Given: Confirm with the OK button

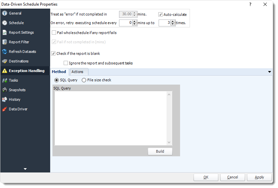Looking at the screenshot, I should tap(206, 177).
